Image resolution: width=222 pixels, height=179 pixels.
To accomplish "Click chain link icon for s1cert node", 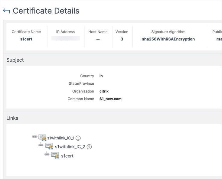I will coord(47,154).
